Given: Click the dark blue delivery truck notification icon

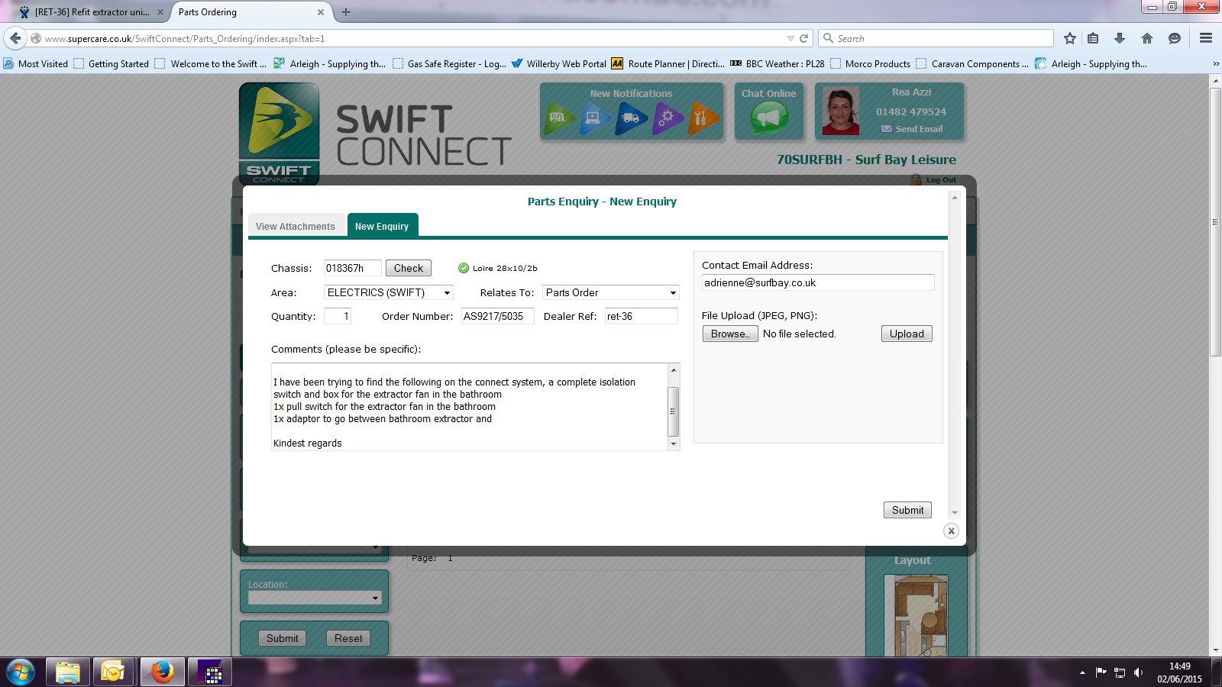Looking at the screenshot, I should 632,118.
